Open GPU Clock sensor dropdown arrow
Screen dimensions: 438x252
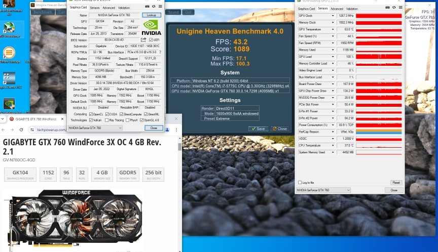pos(333,16)
